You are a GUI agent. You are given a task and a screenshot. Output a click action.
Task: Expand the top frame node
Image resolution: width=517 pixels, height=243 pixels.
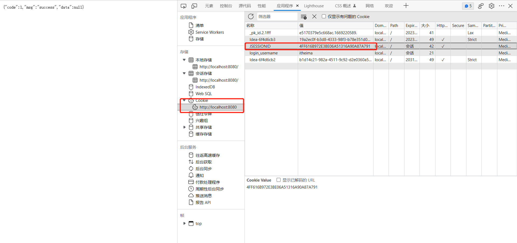click(184, 223)
